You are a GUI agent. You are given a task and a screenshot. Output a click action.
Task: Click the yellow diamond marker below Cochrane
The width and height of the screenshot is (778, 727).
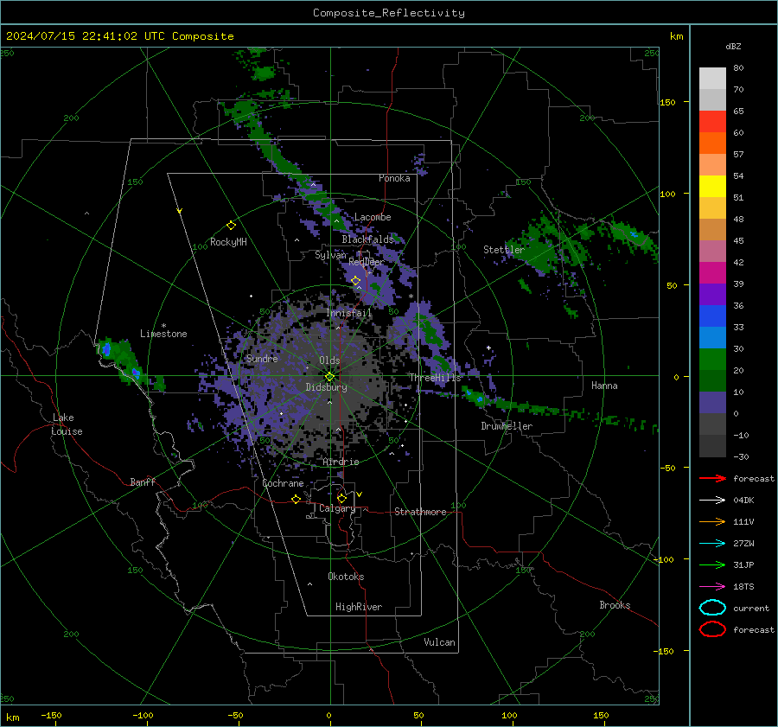pyautogui.click(x=296, y=499)
